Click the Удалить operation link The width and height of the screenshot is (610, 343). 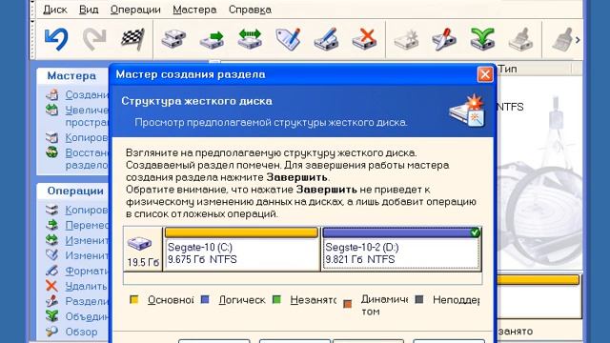(86, 286)
